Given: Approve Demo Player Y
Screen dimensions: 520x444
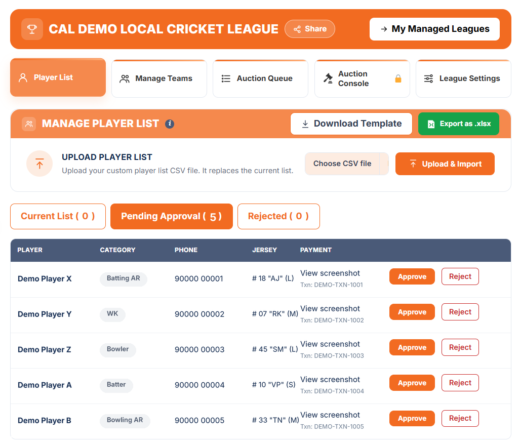Looking at the screenshot, I should [412, 312].
